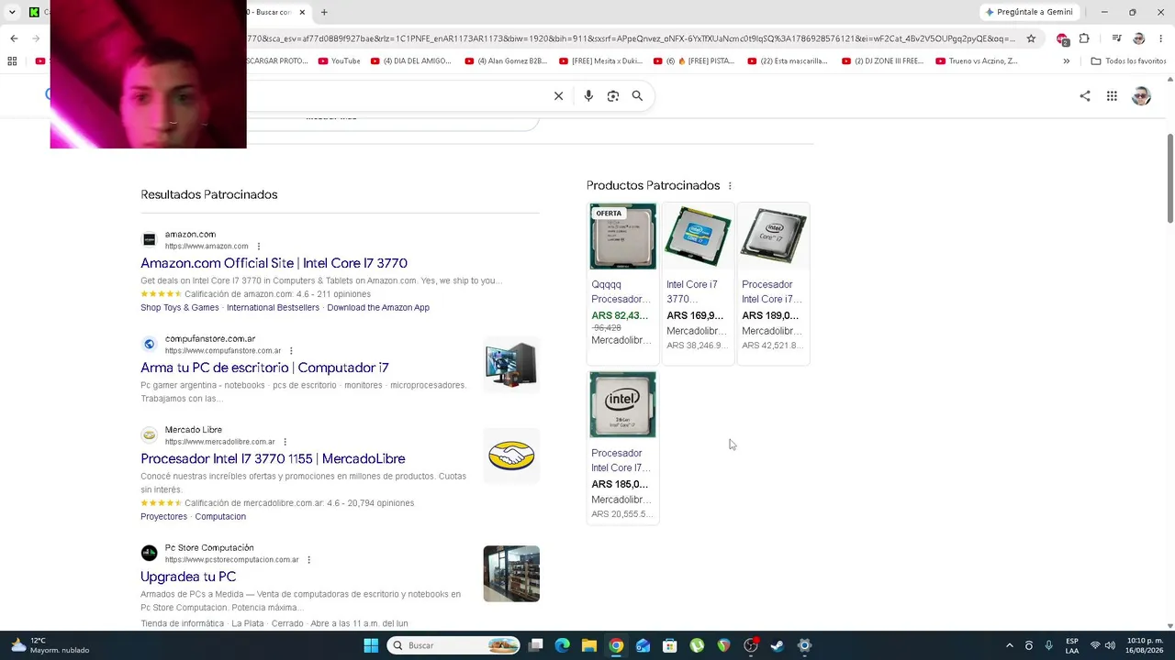Open the Esta mascarilla bookmark
1175x660 pixels.
click(788, 61)
